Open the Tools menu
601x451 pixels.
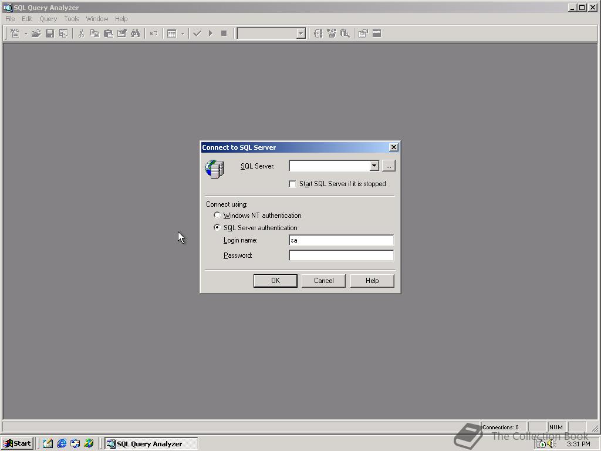click(71, 19)
